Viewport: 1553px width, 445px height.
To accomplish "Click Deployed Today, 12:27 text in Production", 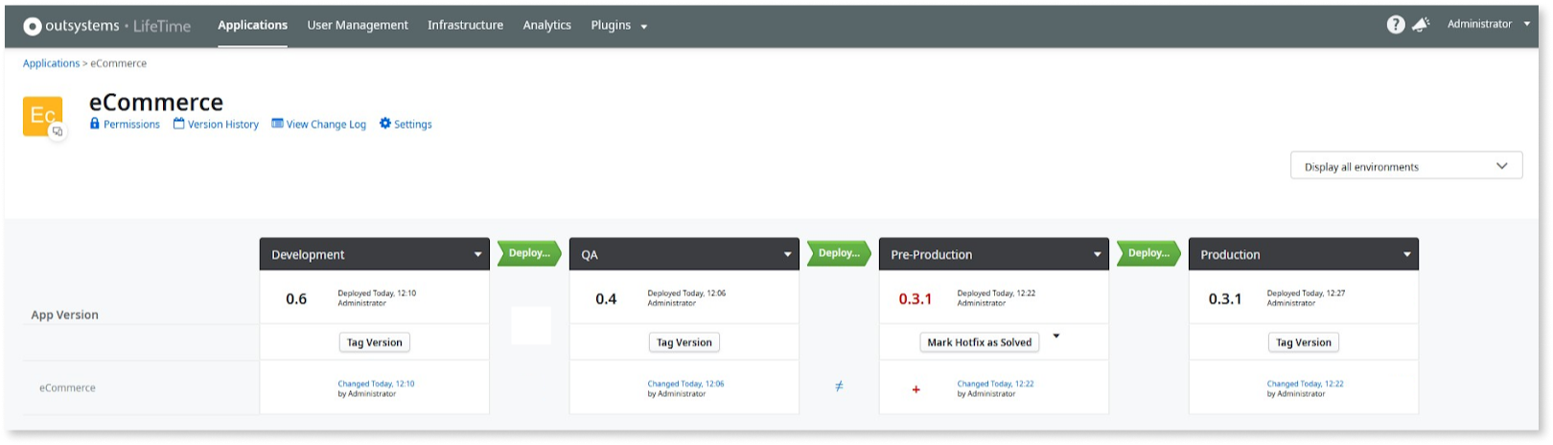I will coord(1306,293).
